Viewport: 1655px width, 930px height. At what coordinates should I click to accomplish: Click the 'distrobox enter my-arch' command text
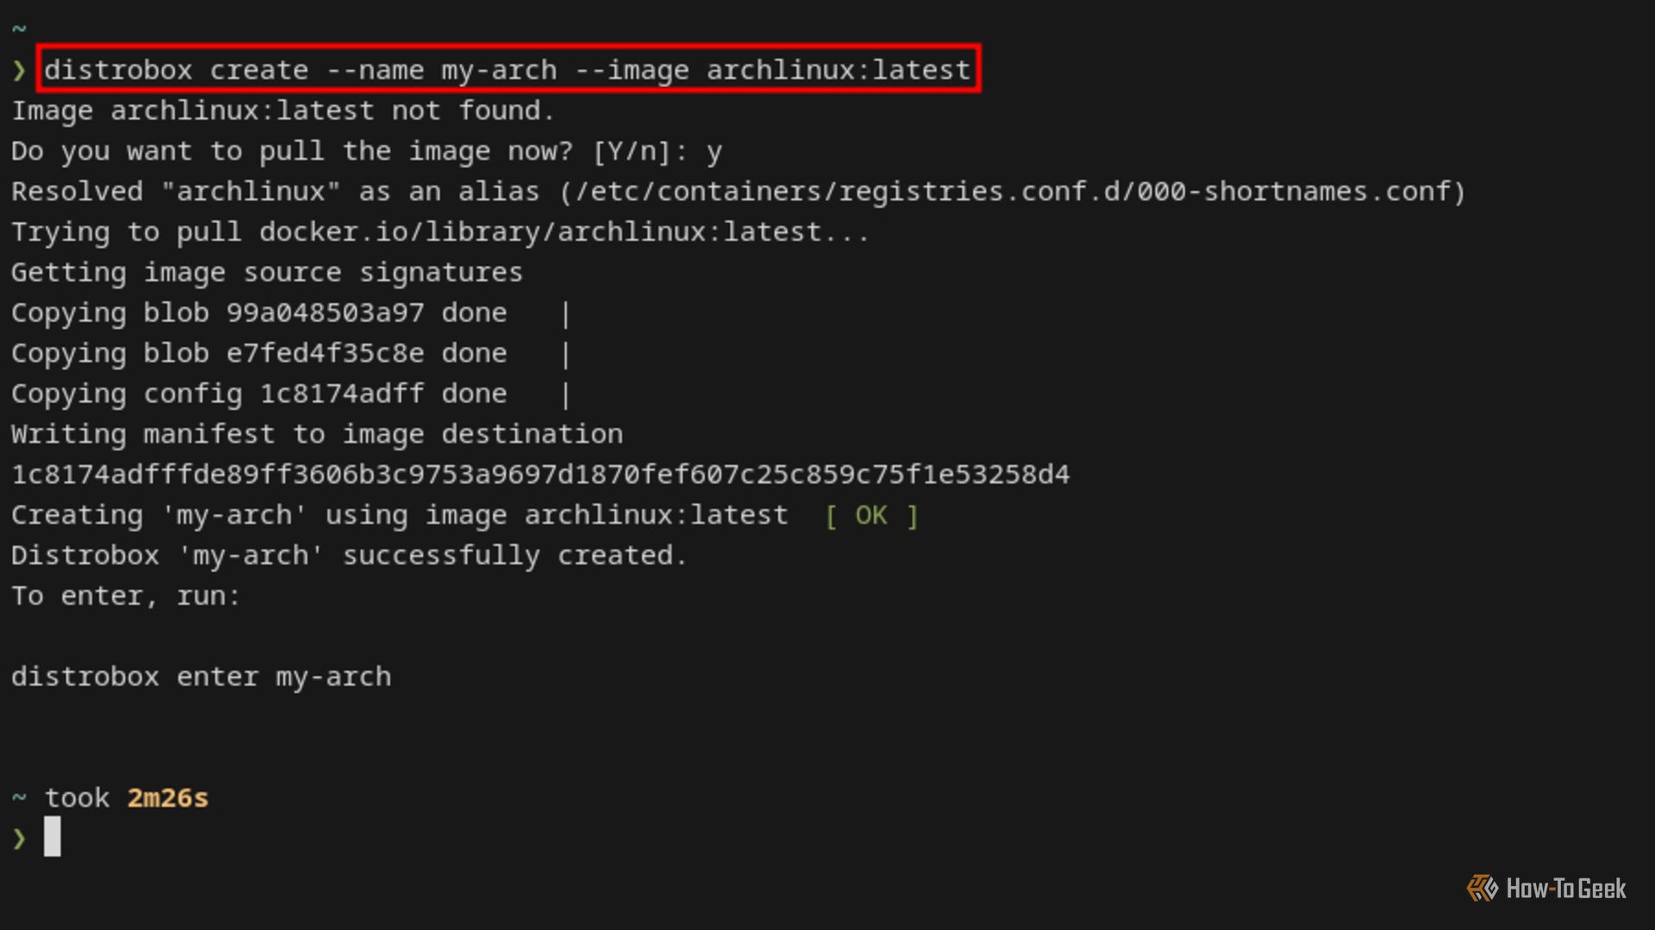201,677
